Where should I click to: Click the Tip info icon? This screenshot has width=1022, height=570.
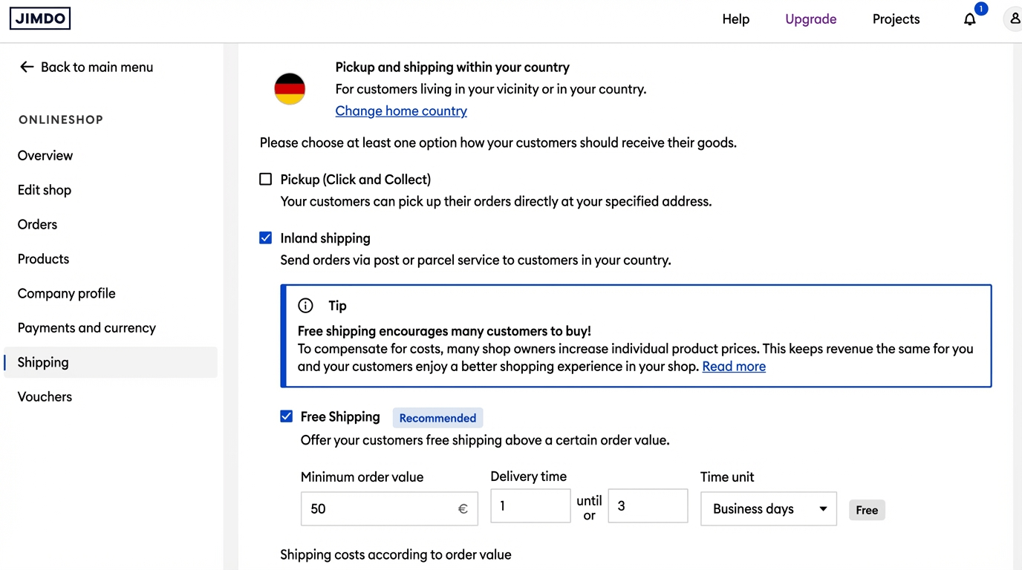click(305, 306)
